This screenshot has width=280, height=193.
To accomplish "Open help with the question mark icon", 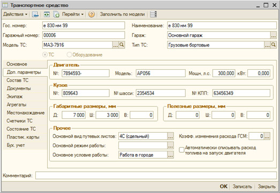I will (x=92, y=14).
